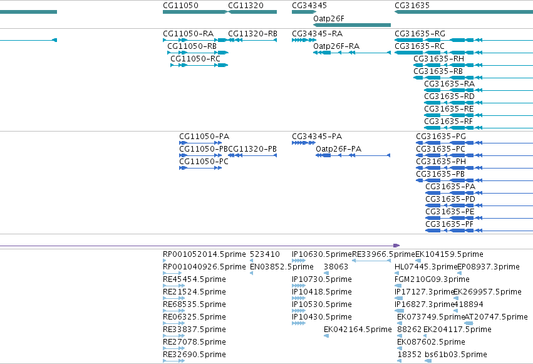Click protein CG34345-PA
Viewport: 533px width, 364px height.
point(304,143)
